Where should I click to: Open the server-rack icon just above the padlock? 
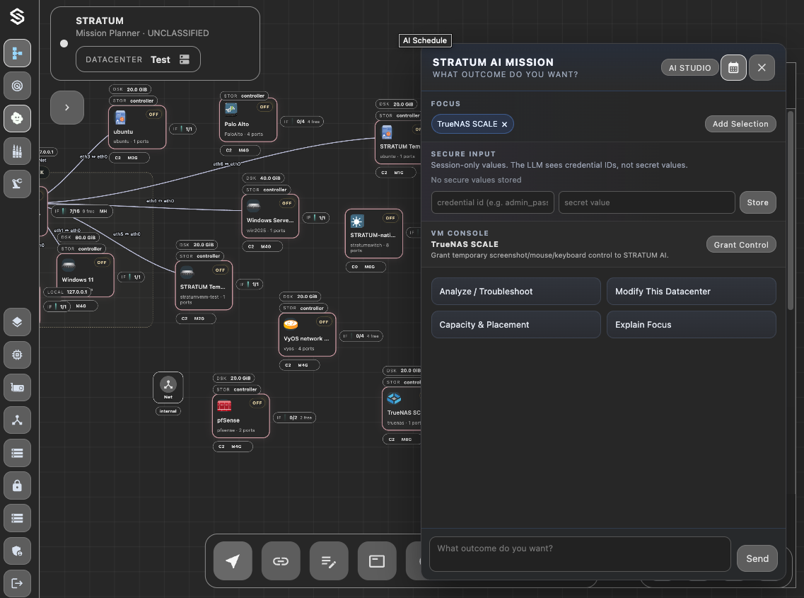(17, 453)
